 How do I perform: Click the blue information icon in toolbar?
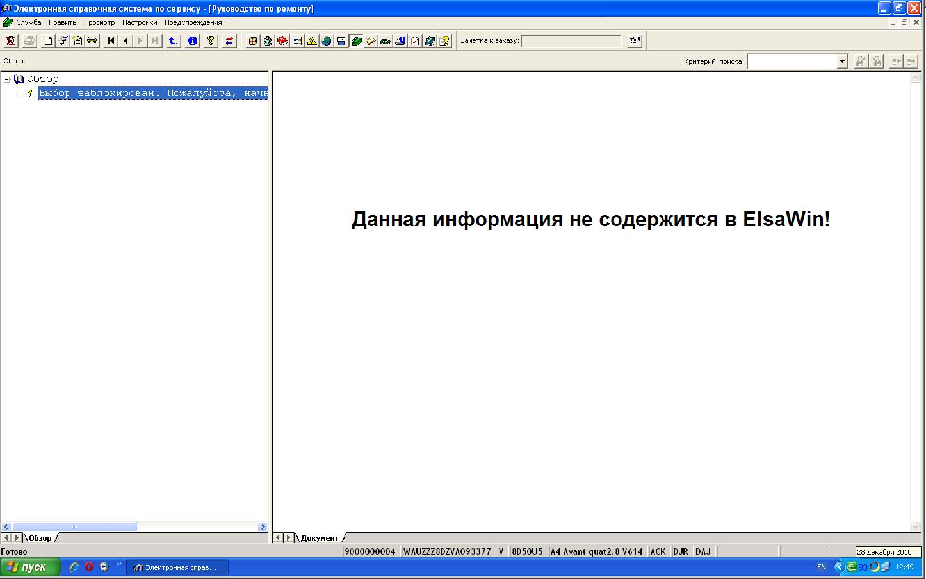(192, 41)
